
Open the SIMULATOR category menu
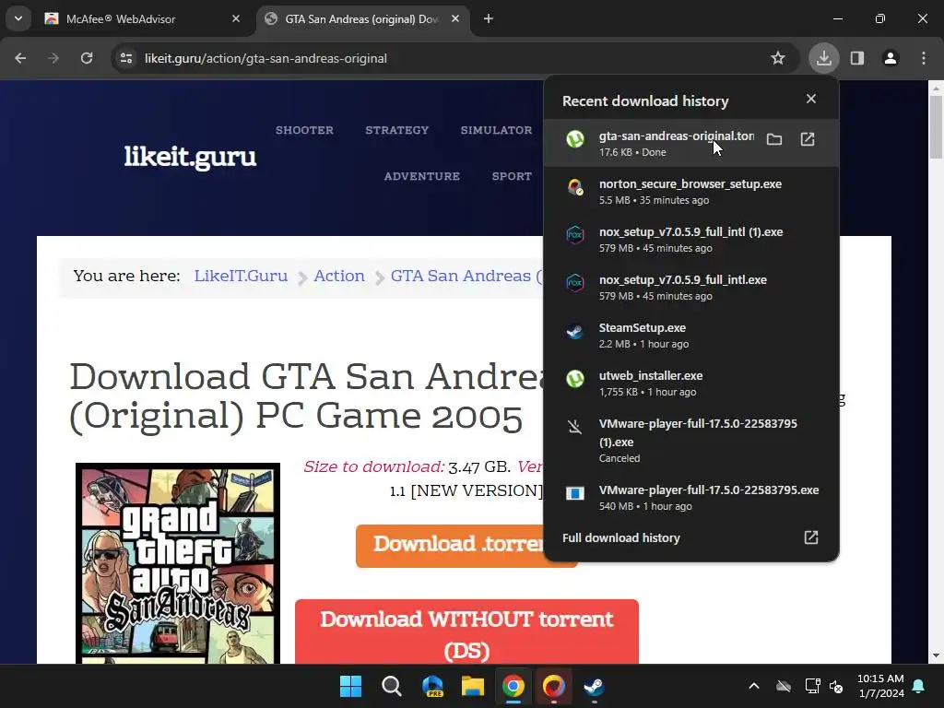[x=496, y=130]
